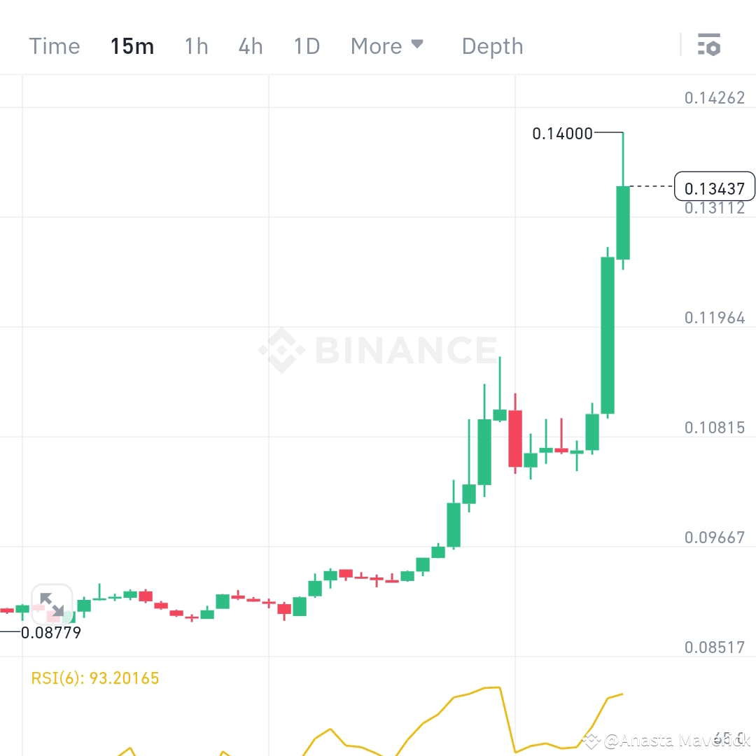Open the chart indicator settings icon
Image resolution: width=756 pixels, height=756 pixels.
pos(710,45)
